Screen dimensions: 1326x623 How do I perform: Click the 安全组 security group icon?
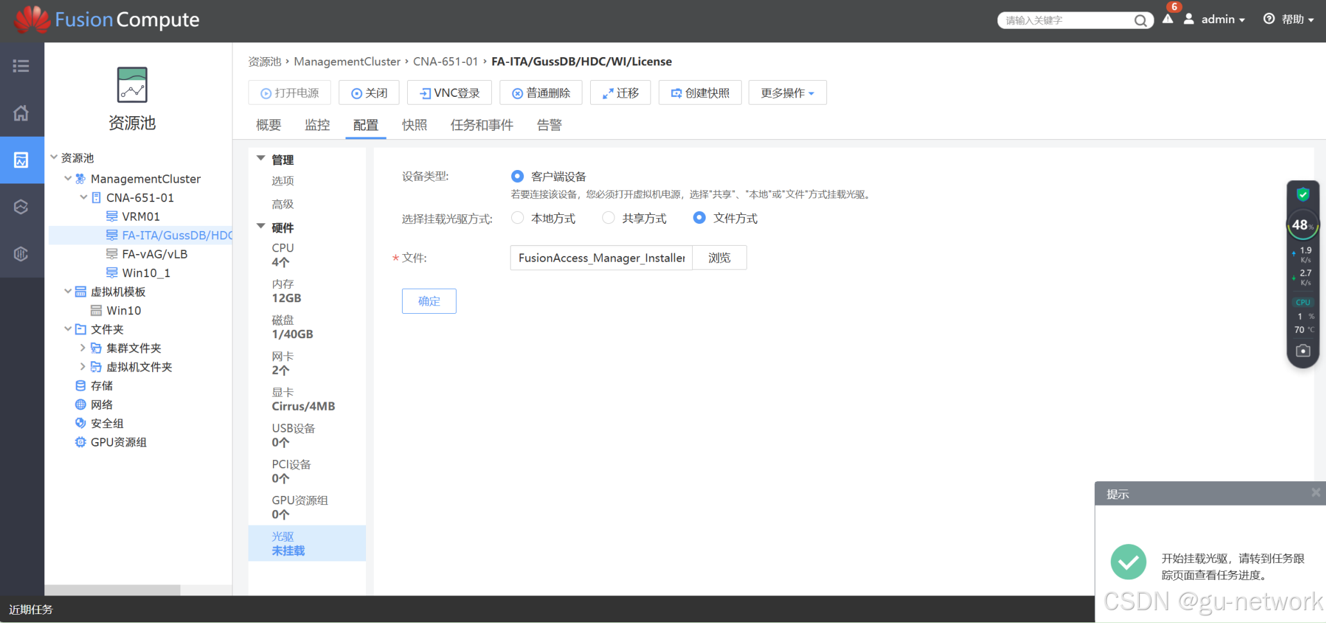point(80,423)
